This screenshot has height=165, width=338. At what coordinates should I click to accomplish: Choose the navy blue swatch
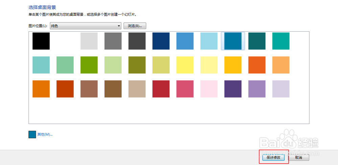(161, 41)
